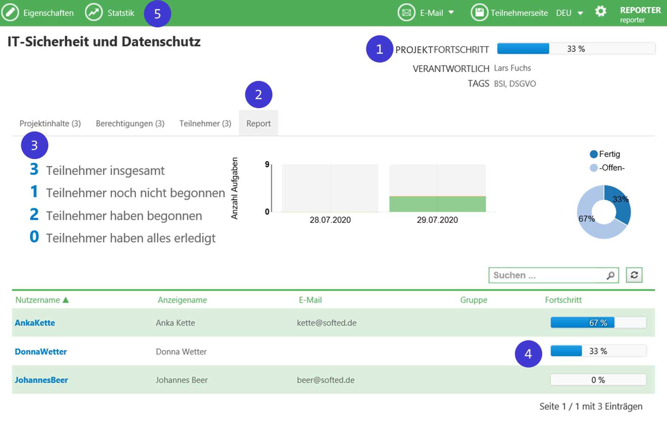Click the Anka Kette display name
667x421 pixels.
[x=175, y=323]
